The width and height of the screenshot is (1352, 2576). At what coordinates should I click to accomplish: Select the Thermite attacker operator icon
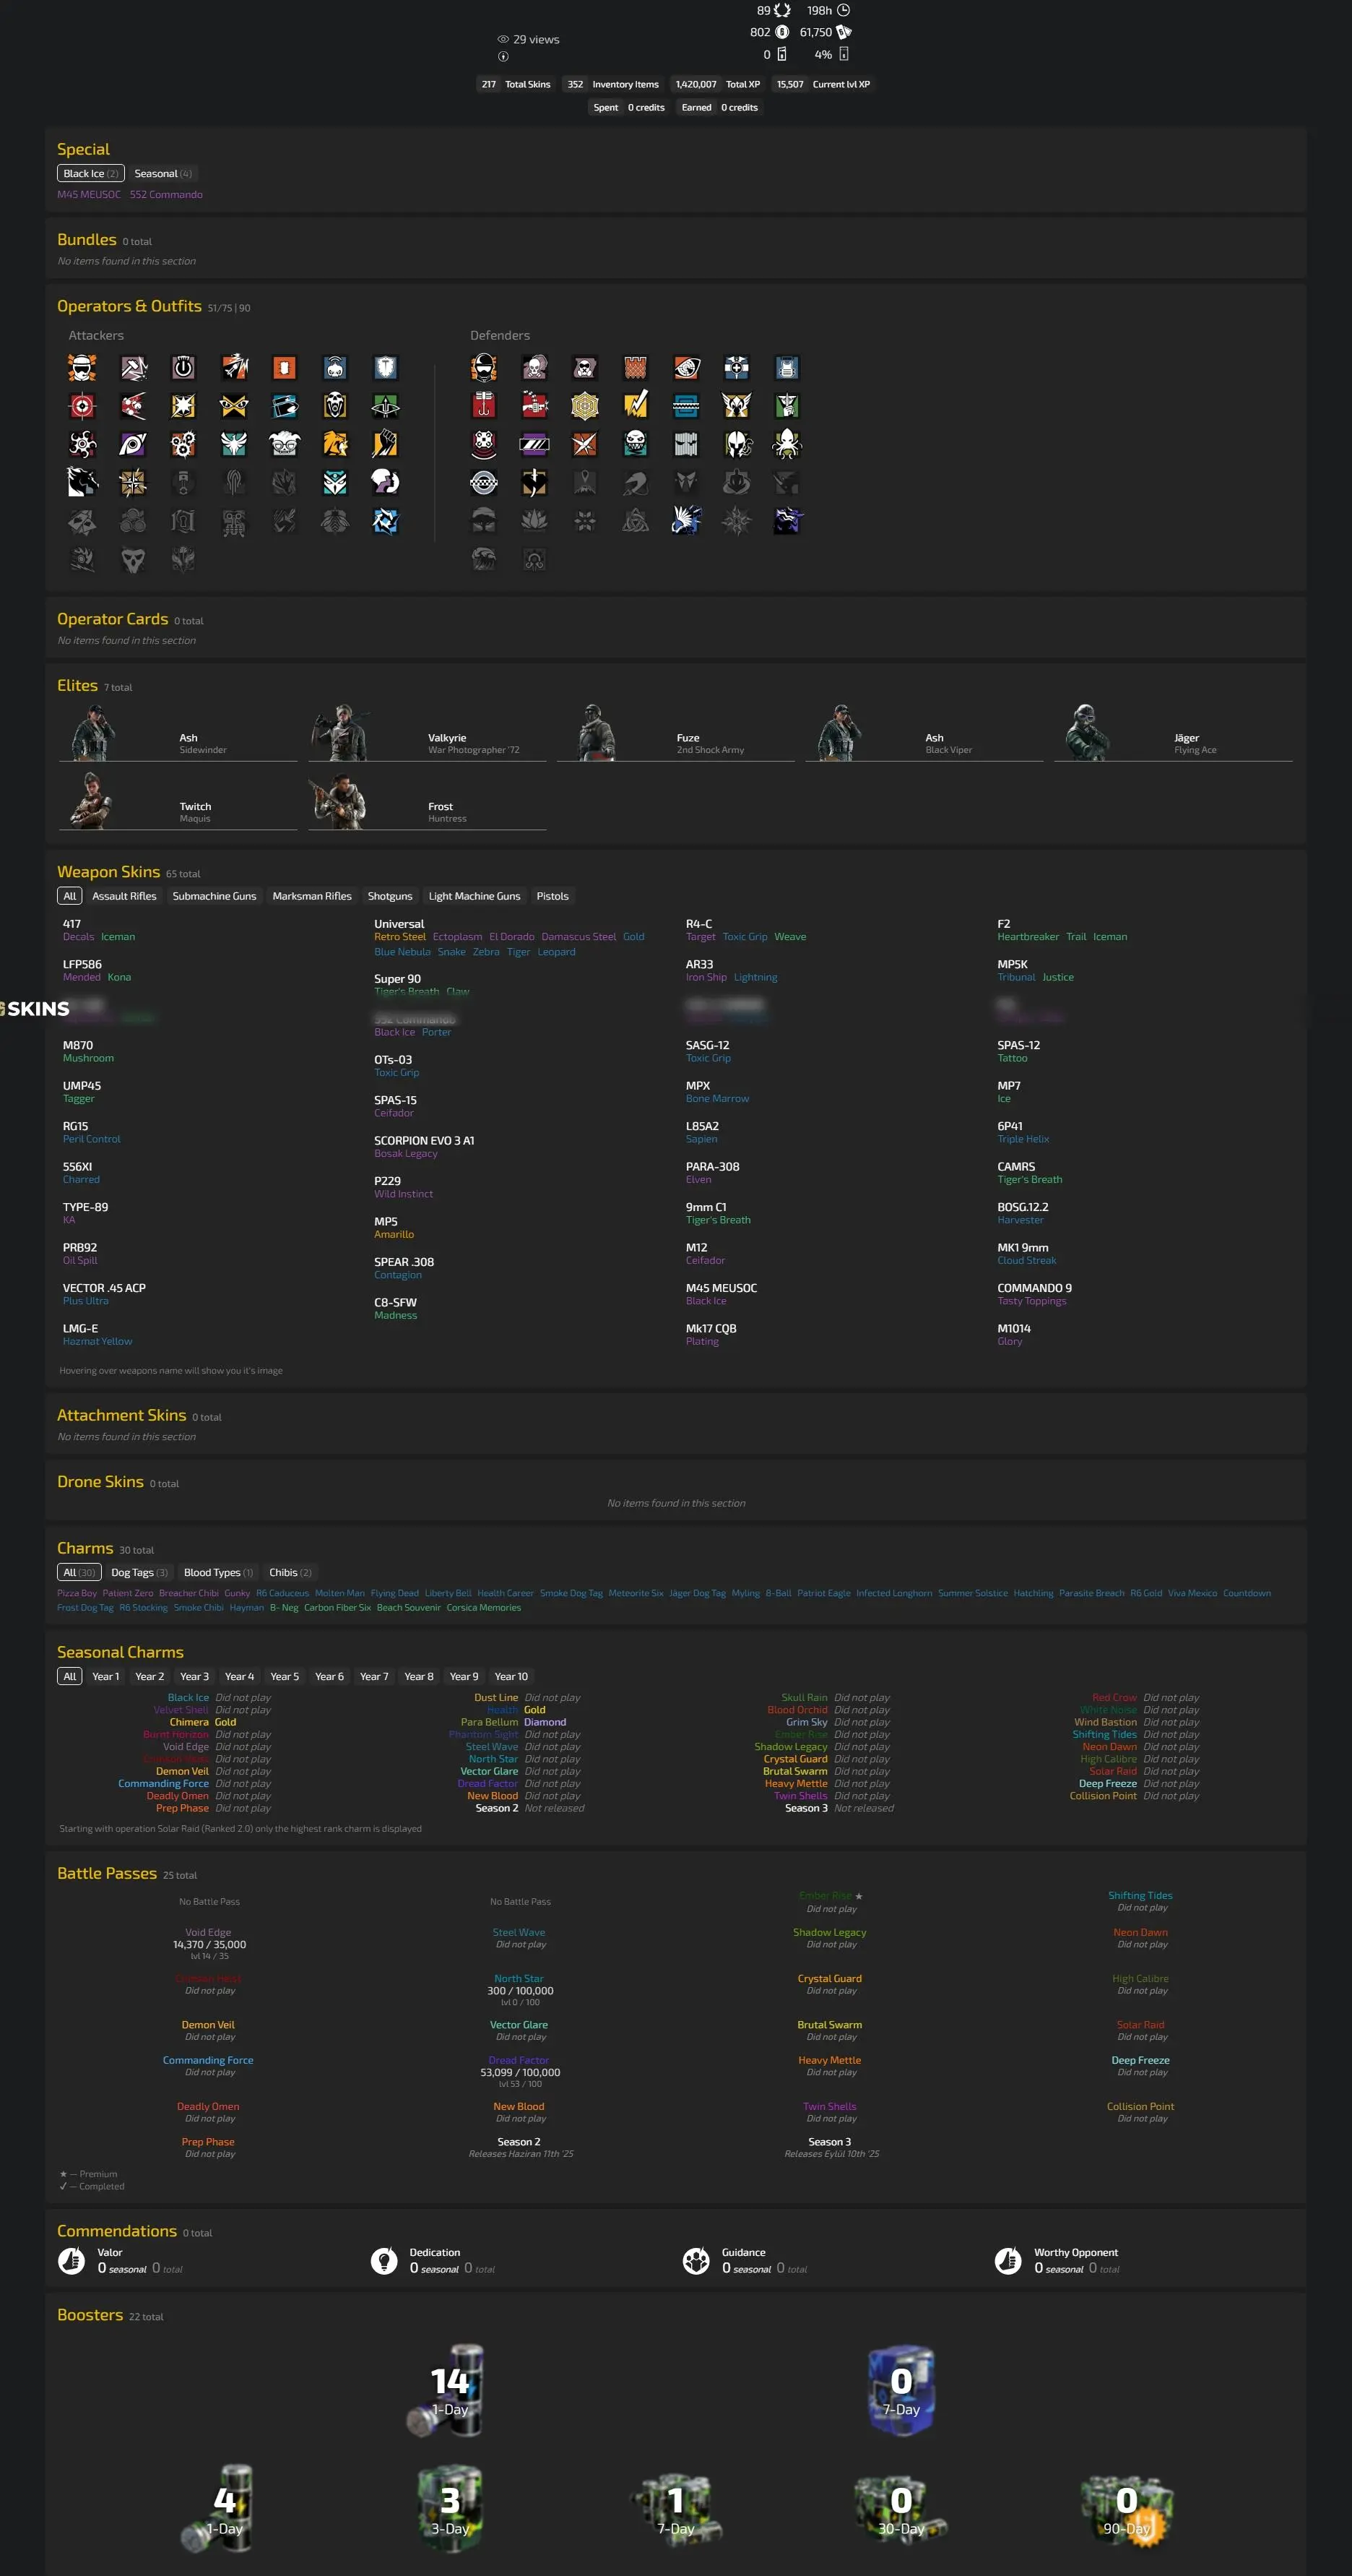coord(284,368)
